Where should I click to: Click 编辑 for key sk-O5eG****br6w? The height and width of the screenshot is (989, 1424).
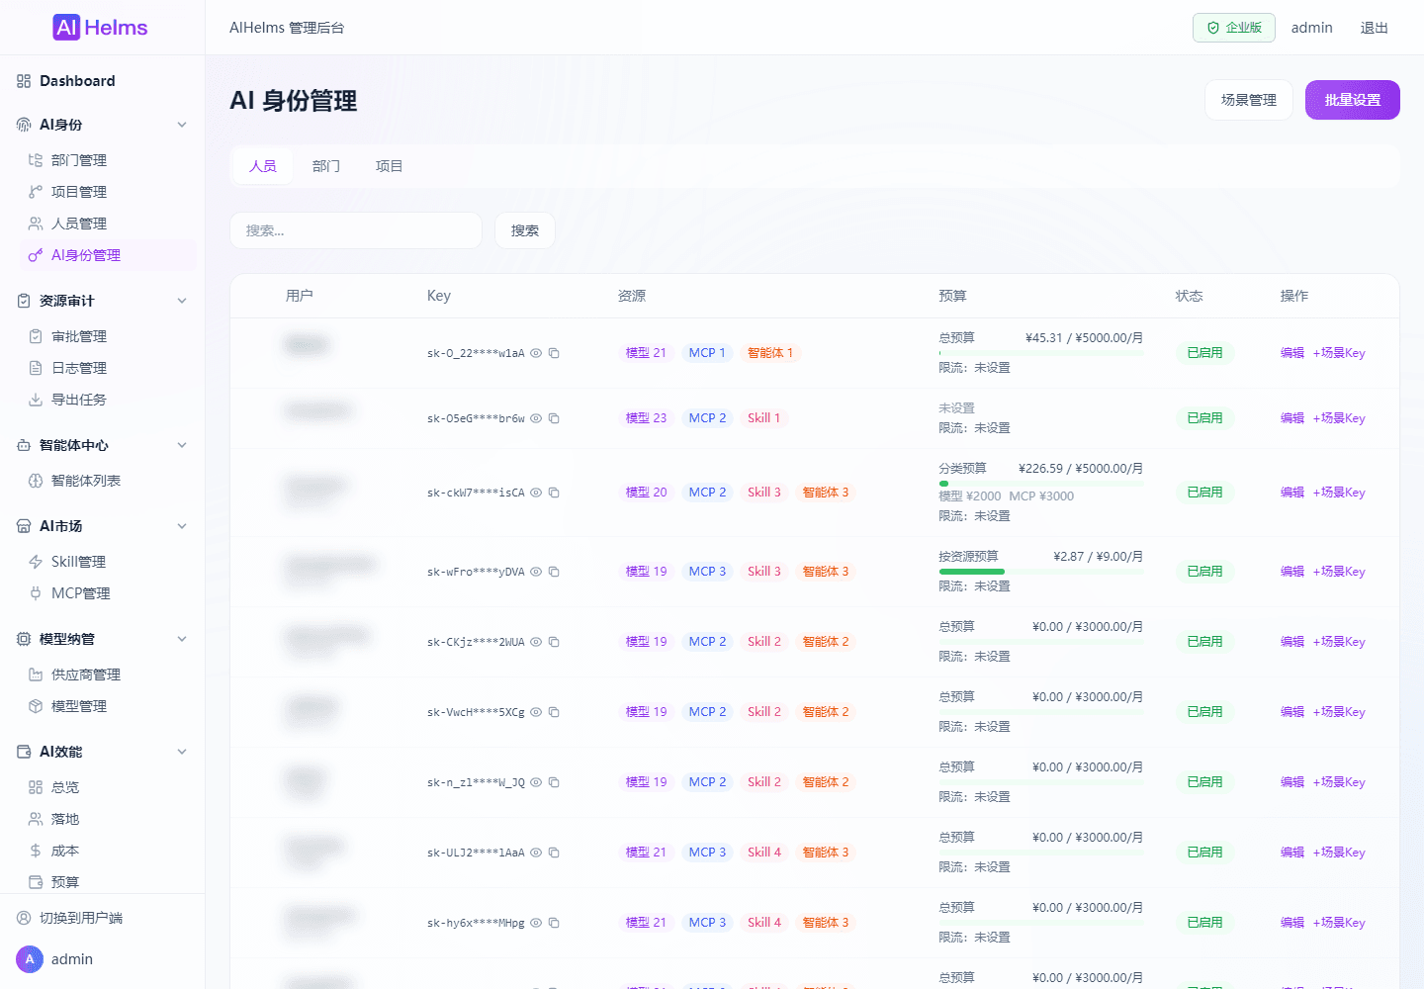1291,418
